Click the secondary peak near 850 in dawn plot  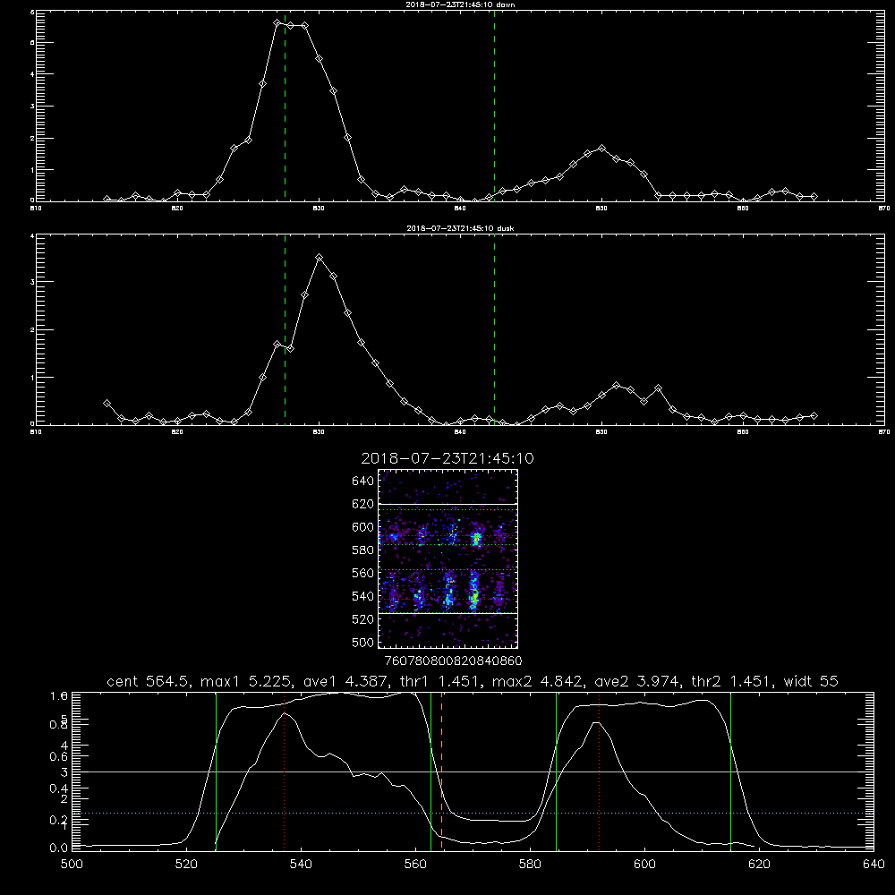[601, 148]
